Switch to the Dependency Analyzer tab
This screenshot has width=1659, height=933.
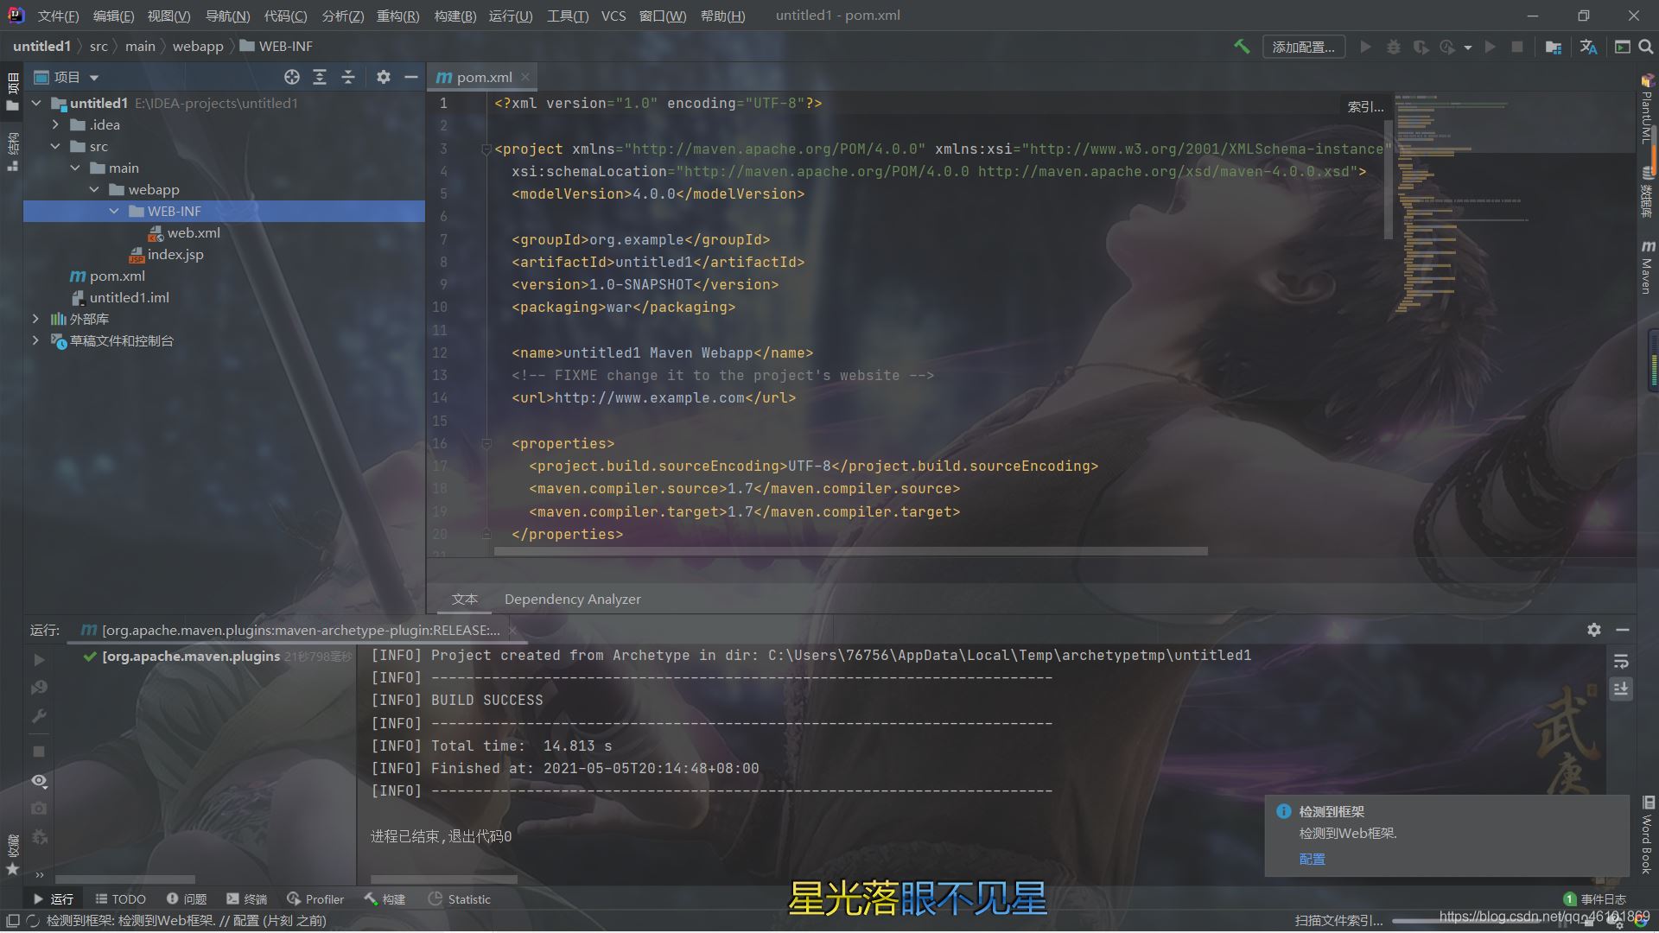pyautogui.click(x=572, y=599)
